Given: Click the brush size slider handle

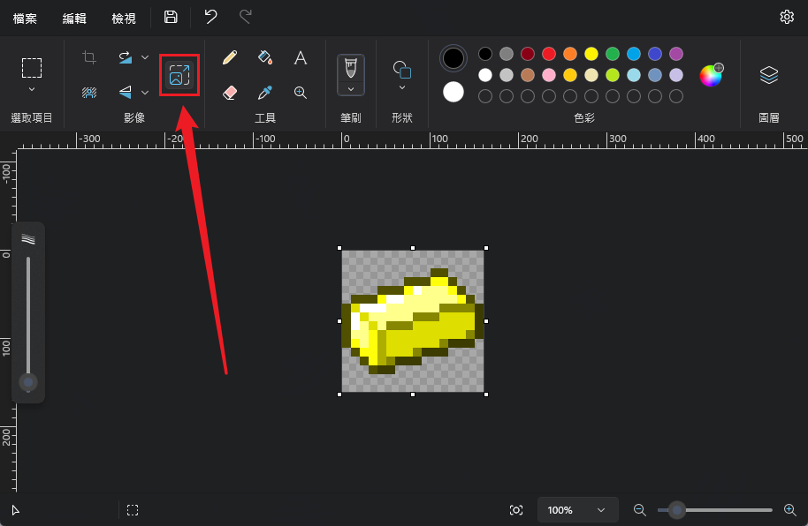Looking at the screenshot, I should point(27,382).
